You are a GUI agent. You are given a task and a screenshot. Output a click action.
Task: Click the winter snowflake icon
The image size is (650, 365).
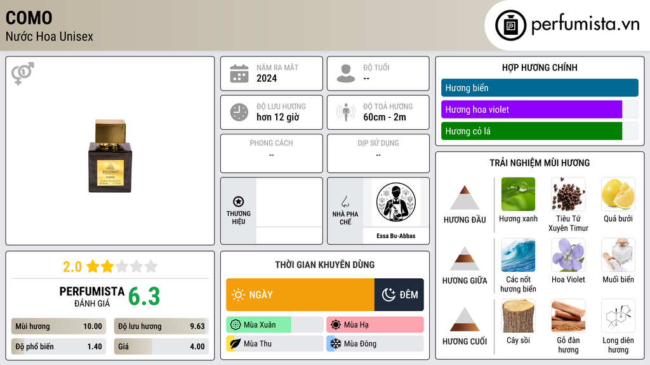336,343
